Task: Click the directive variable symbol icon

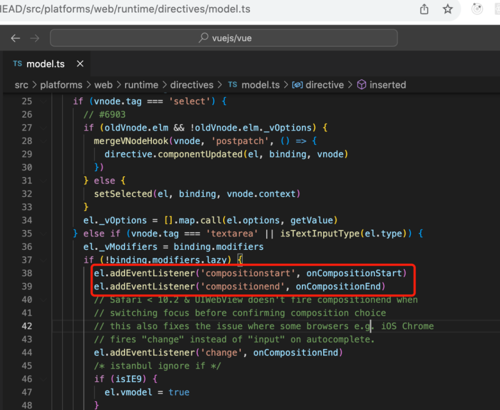Action: pyautogui.click(x=297, y=85)
